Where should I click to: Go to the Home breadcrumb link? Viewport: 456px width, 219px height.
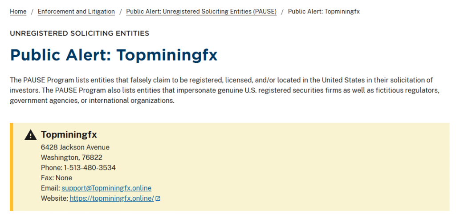click(x=18, y=12)
